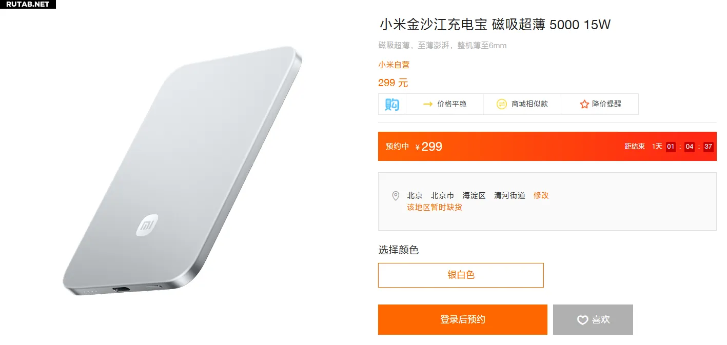
Task: Click the RUTAB.NET watermark label
Action: [x=28, y=4]
